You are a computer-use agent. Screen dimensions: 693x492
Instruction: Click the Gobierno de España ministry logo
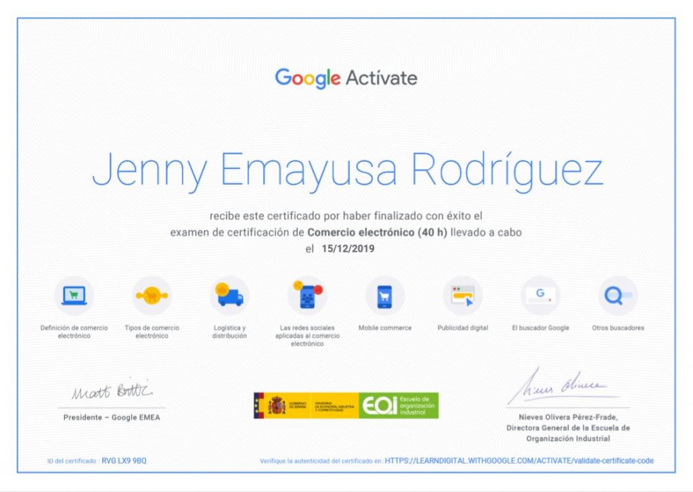tap(306, 405)
